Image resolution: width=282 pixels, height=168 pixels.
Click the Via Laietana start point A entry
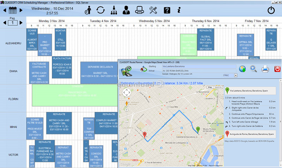pyautogui.click(x=250, y=91)
